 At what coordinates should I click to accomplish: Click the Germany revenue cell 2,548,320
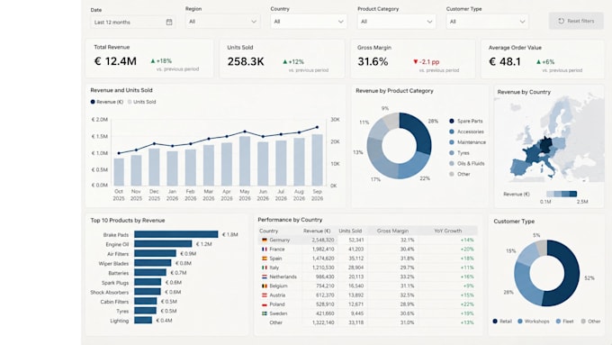coord(323,240)
